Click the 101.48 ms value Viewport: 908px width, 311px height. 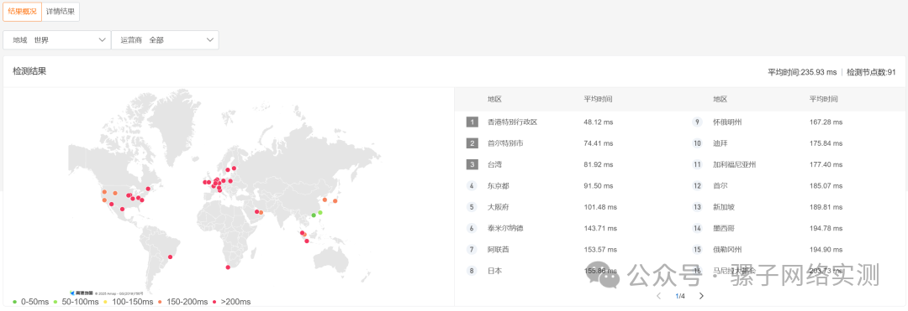click(x=600, y=207)
